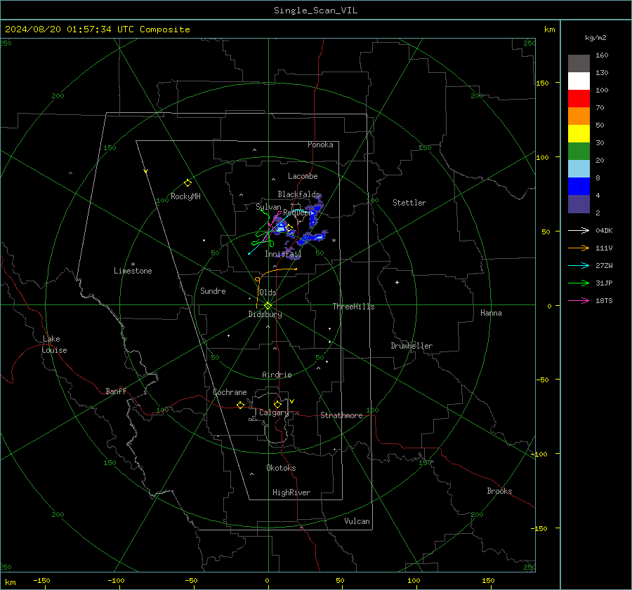Image resolution: width=632 pixels, height=590 pixels.
Task: Click the purple 2-4 legend color block
Action: [579, 204]
